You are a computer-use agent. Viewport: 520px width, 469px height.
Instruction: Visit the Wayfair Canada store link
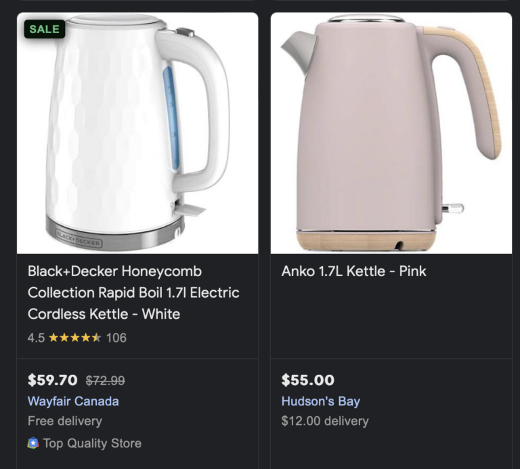(73, 401)
